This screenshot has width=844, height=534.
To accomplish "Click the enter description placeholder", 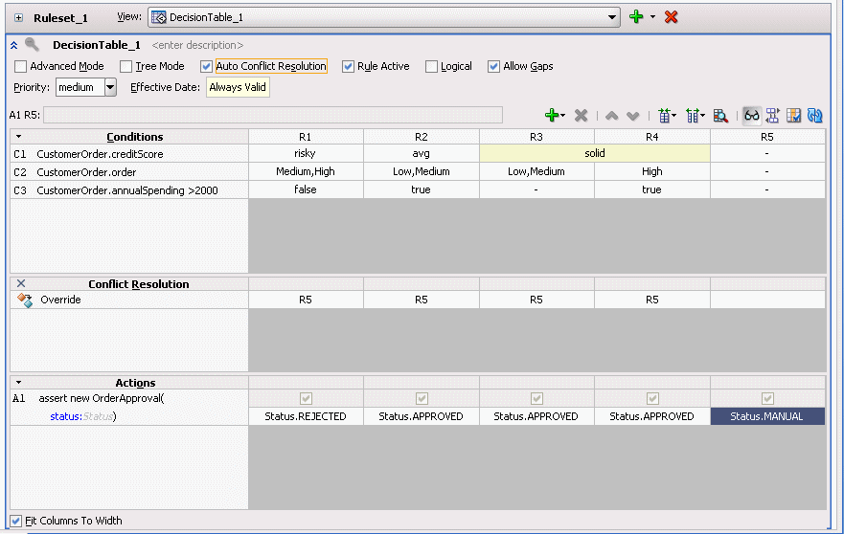I will [197, 45].
